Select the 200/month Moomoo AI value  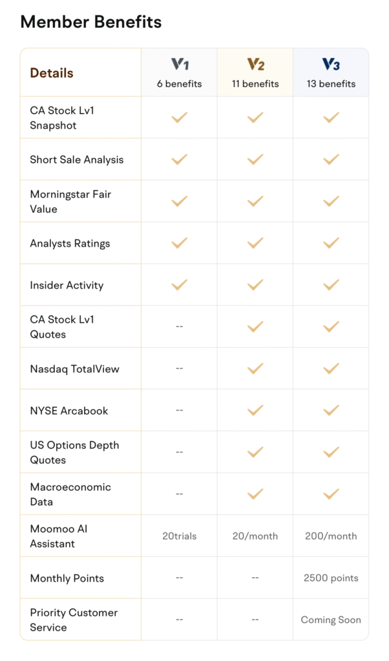(331, 536)
